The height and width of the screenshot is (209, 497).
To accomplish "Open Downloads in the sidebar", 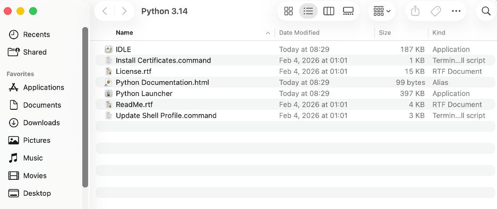I will [41, 123].
